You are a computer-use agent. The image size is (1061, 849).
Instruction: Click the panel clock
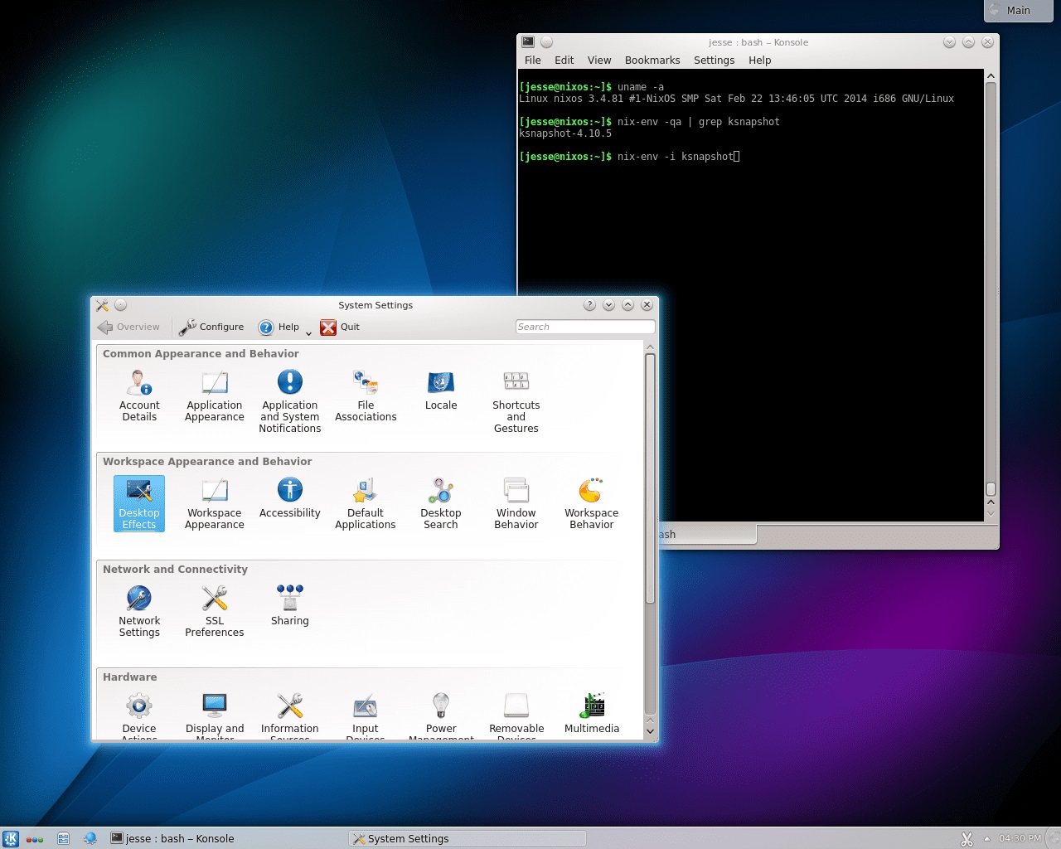(x=1020, y=838)
